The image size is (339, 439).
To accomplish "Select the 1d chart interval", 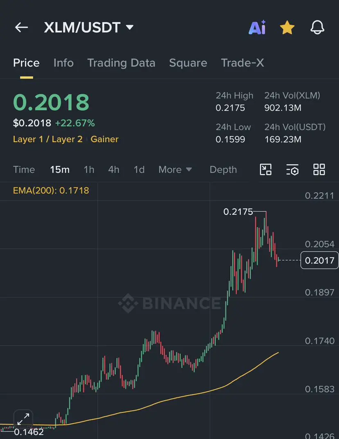I will (139, 170).
